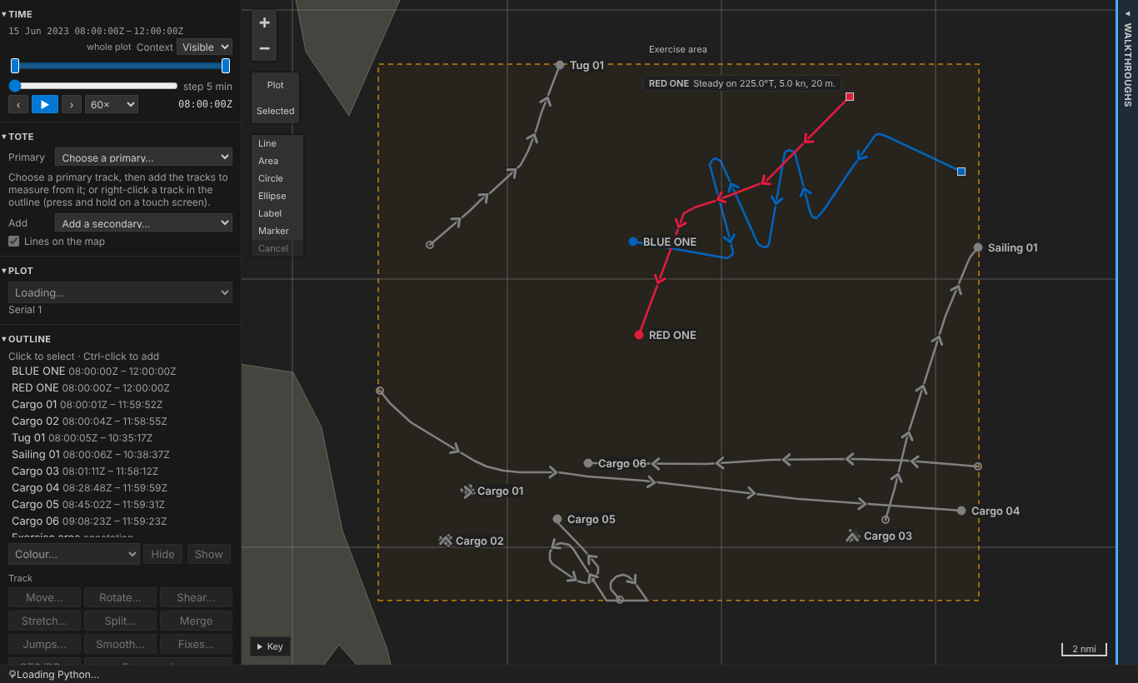The image size is (1138, 683).
Task: Choose Ellipse from the drawing menu
Action: coord(277,196)
